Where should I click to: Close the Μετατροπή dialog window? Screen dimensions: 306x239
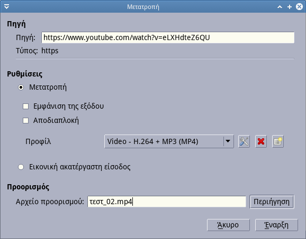click(x=299, y=7)
